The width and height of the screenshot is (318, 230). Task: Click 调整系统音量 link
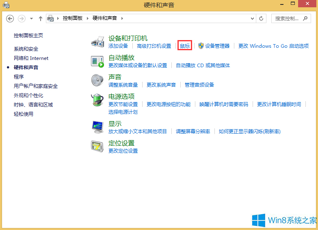tap(123, 85)
